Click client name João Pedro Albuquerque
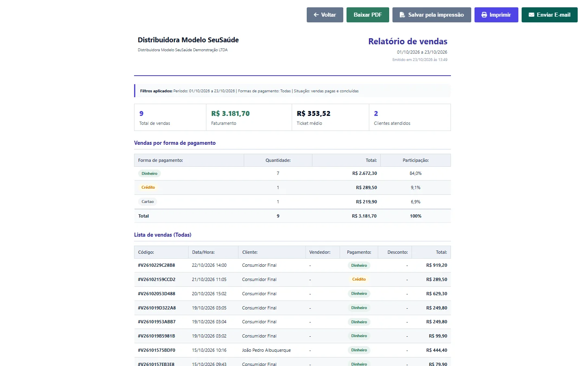 point(266,350)
